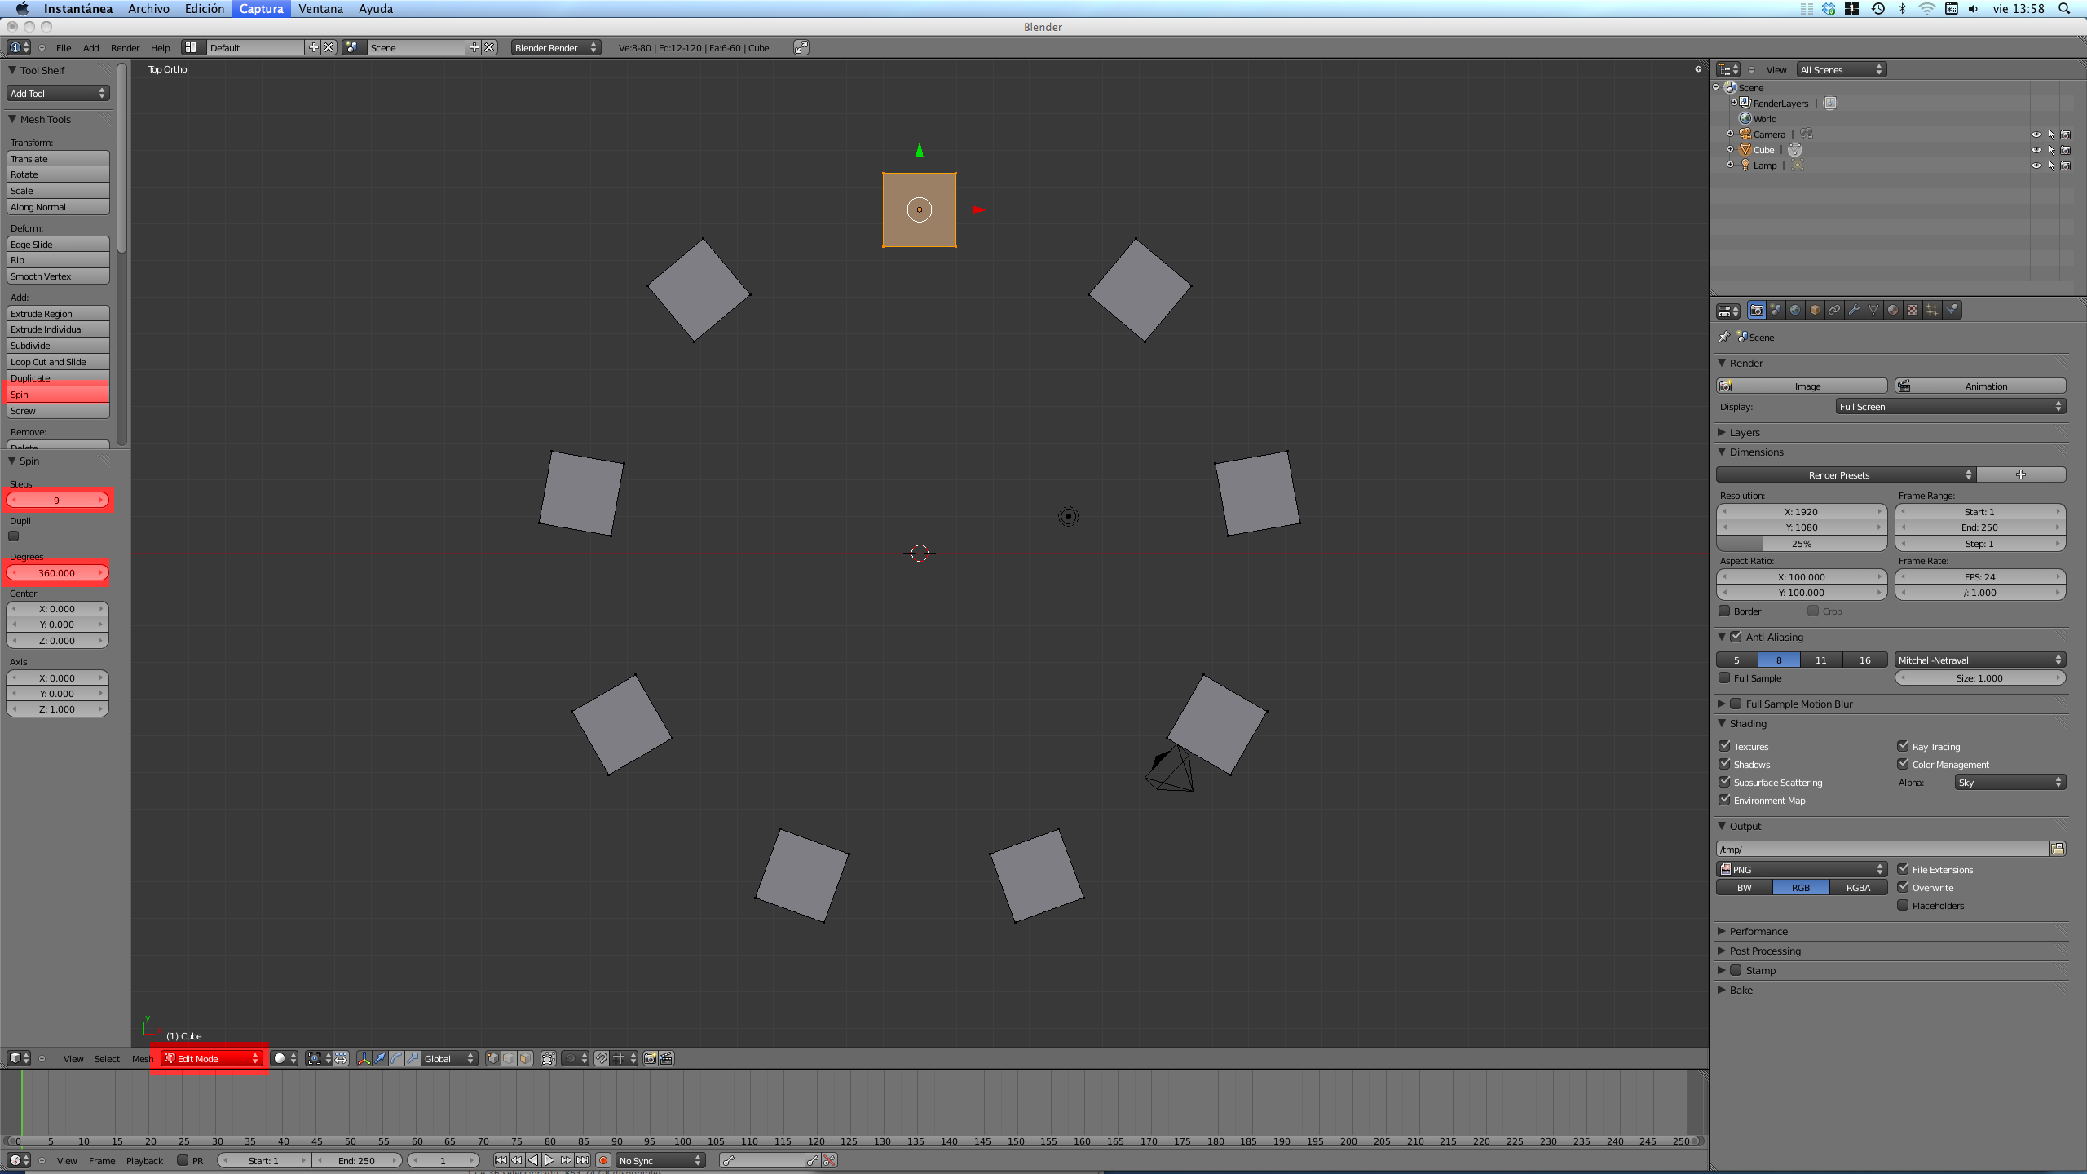The width and height of the screenshot is (2087, 1174).
Task: Open the Material properties sphere icon
Action: [1893, 310]
